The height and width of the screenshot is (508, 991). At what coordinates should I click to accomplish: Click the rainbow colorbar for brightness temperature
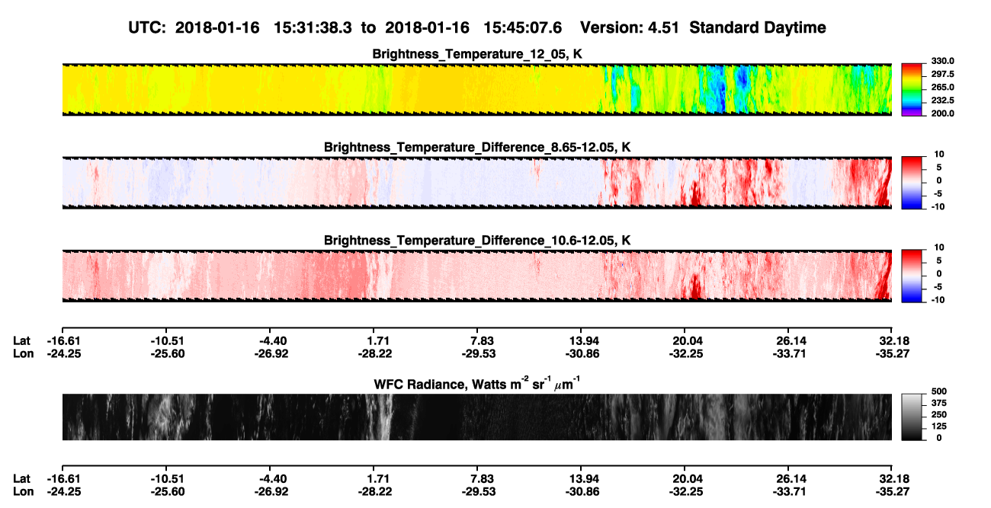click(912, 89)
